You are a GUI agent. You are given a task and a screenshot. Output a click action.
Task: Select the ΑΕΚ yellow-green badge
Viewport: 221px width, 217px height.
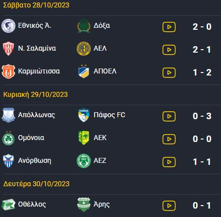[x=84, y=138]
